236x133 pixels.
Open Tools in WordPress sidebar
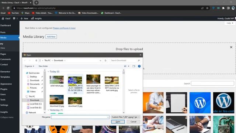[x=3, y=100]
